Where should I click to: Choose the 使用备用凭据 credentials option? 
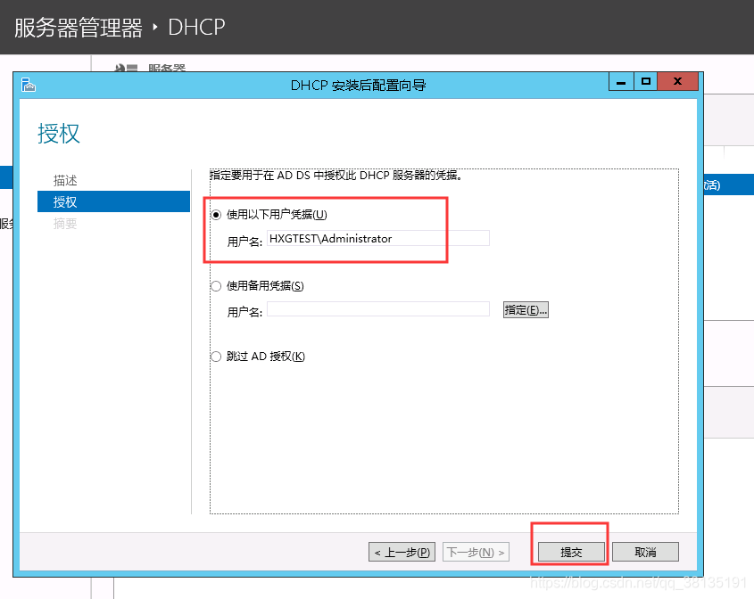[215, 285]
